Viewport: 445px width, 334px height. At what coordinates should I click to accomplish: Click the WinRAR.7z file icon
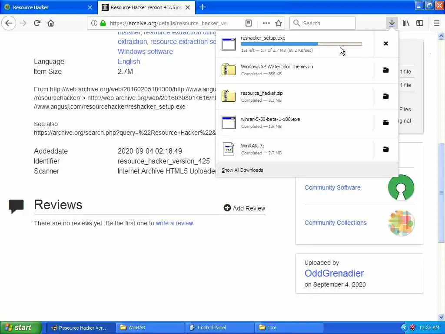click(229, 149)
